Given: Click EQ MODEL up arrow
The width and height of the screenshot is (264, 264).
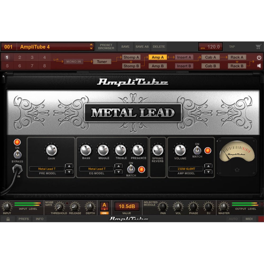Looking at the screenshot, I should coord(119,166).
